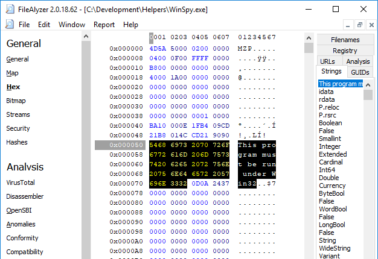Select the 'Variant' string
Screen dimensions: 378x259
329,256
